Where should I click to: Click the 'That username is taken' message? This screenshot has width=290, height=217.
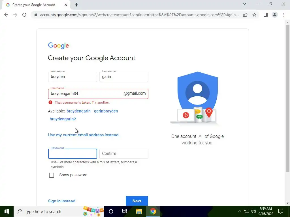tap(82, 102)
